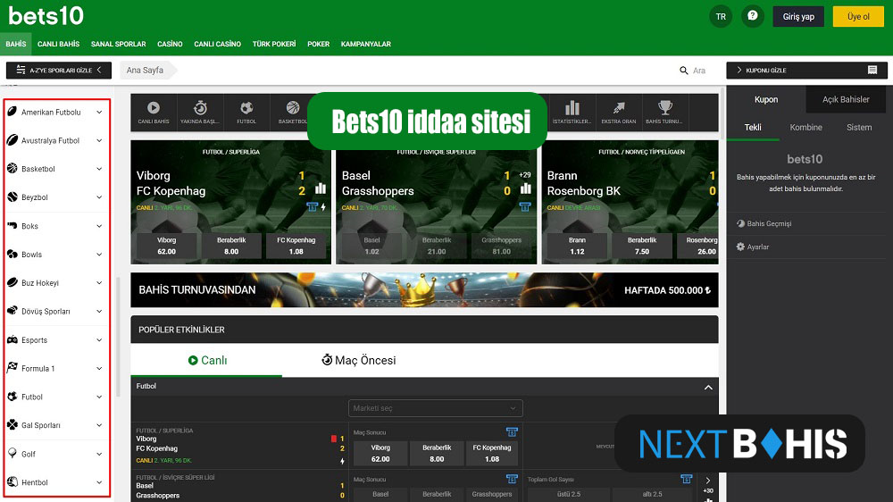Click the Basketbol ball icon in sidebar

[13, 169]
